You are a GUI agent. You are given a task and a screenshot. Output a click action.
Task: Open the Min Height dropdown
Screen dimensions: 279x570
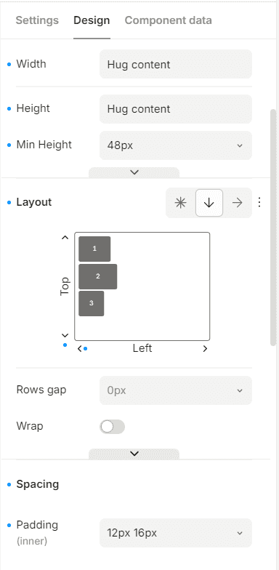176,145
